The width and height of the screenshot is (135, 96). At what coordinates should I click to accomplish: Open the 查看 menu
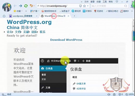click(x=92, y=2)
